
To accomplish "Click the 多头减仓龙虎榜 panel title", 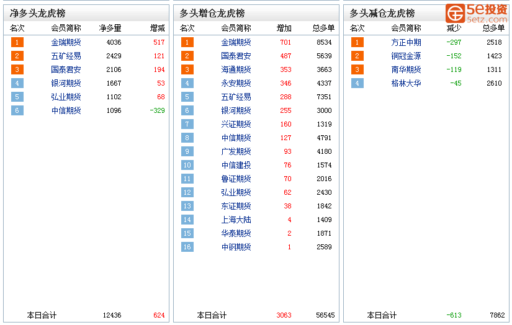I will 382,14.
